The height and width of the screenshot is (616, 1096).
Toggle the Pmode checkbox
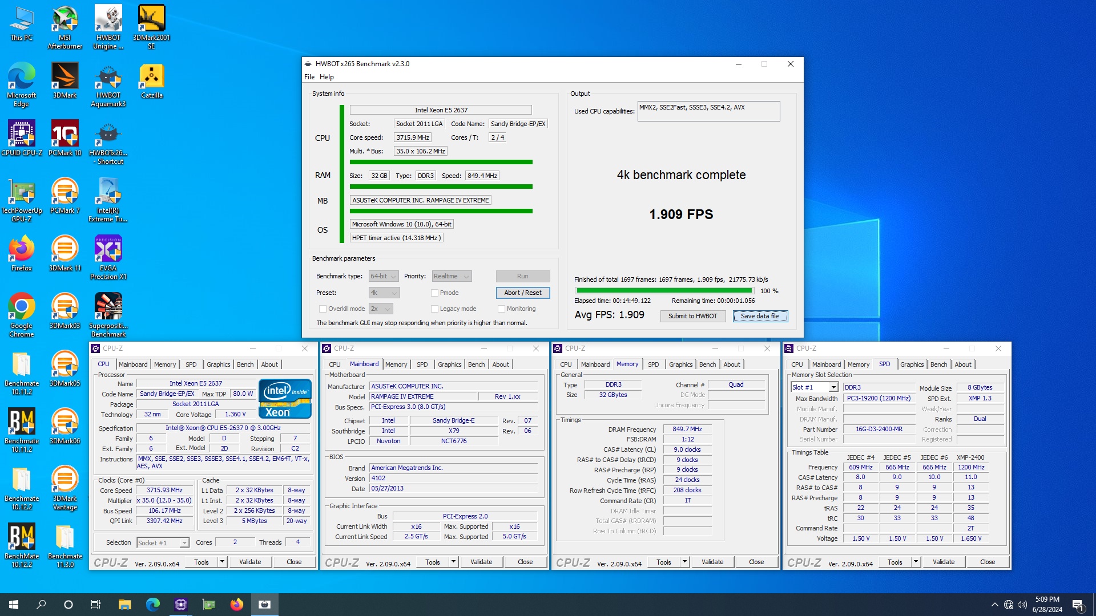[434, 293]
